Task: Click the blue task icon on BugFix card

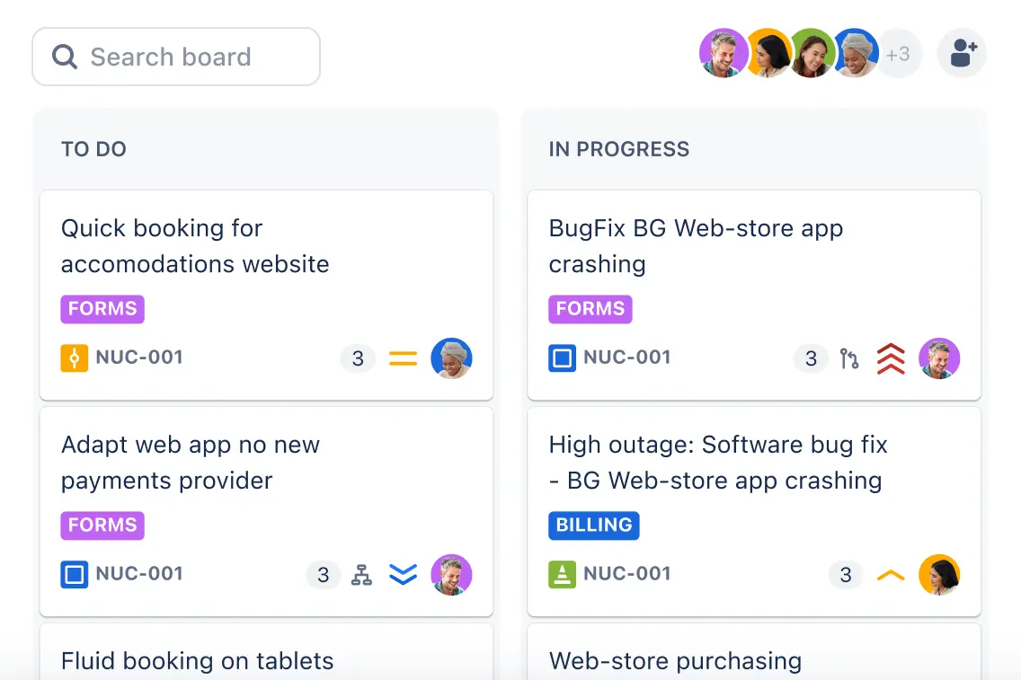Action: click(x=562, y=358)
